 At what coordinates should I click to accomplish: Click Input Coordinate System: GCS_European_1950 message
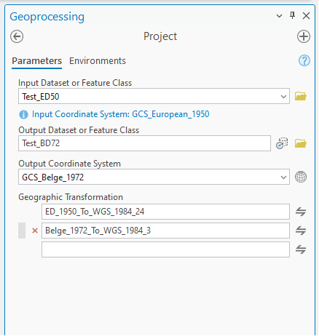(x=120, y=114)
